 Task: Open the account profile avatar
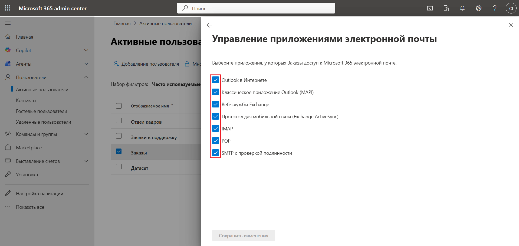pyautogui.click(x=511, y=8)
